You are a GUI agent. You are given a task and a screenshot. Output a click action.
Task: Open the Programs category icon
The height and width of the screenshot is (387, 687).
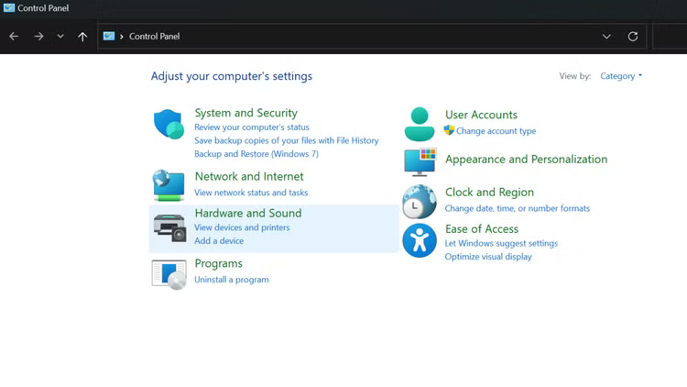point(169,273)
